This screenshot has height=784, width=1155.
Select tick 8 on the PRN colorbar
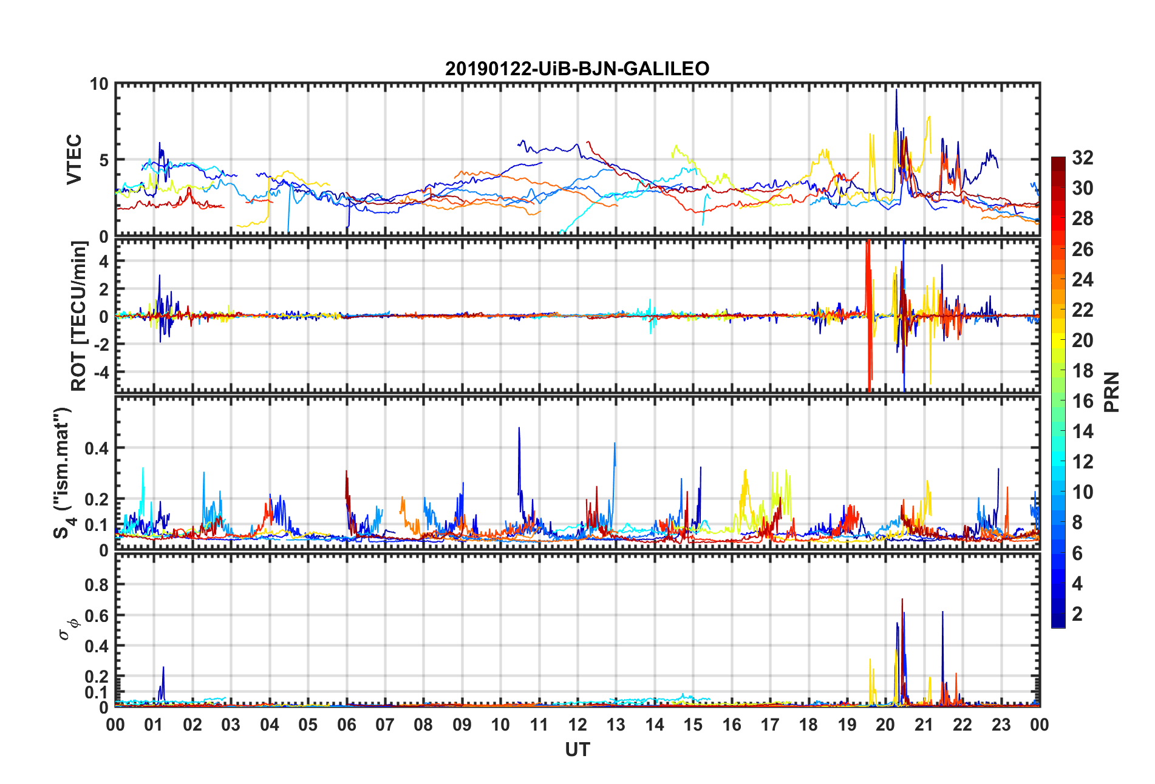click(x=1077, y=522)
